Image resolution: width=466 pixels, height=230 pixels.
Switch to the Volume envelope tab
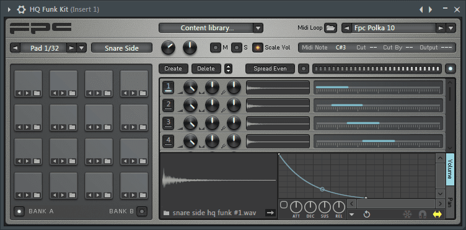tap(450, 169)
